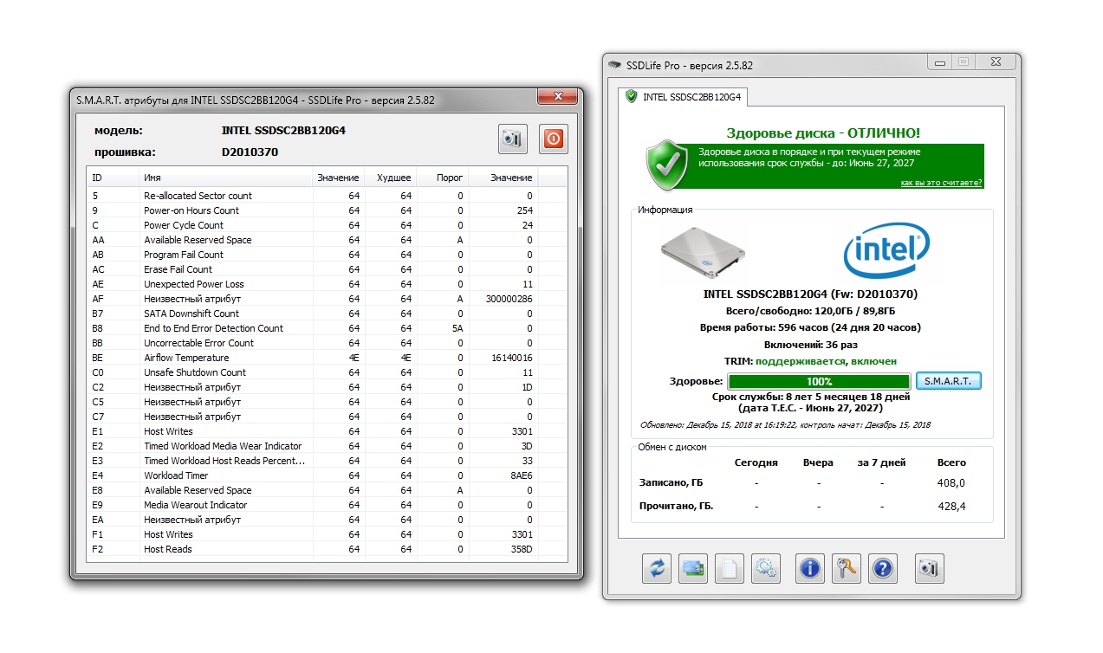This screenshot has width=1103, height=653.
Task: Open license registration via the keys icon
Action: [847, 568]
